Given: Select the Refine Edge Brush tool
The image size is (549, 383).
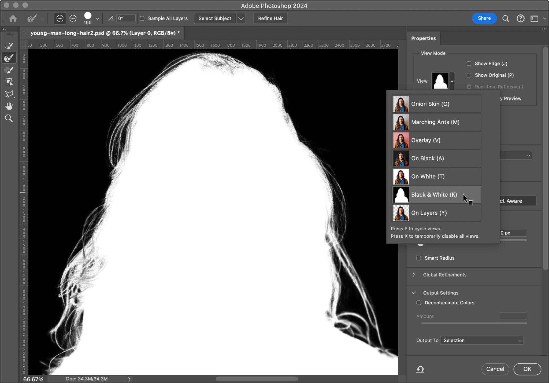Looking at the screenshot, I should (9, 57).
